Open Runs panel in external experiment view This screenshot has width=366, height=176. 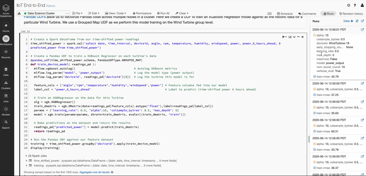(362, 21)
